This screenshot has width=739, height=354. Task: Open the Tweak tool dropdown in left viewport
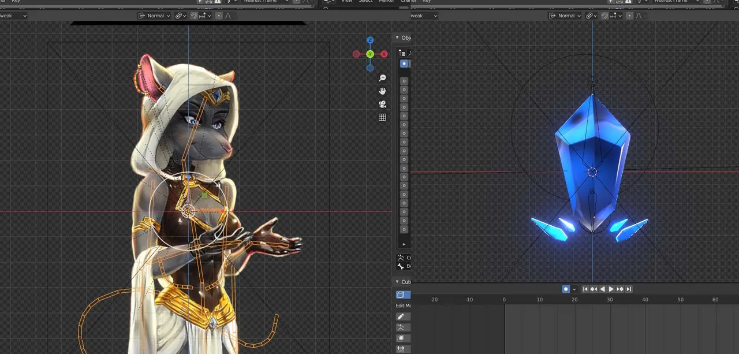[14, 16]
